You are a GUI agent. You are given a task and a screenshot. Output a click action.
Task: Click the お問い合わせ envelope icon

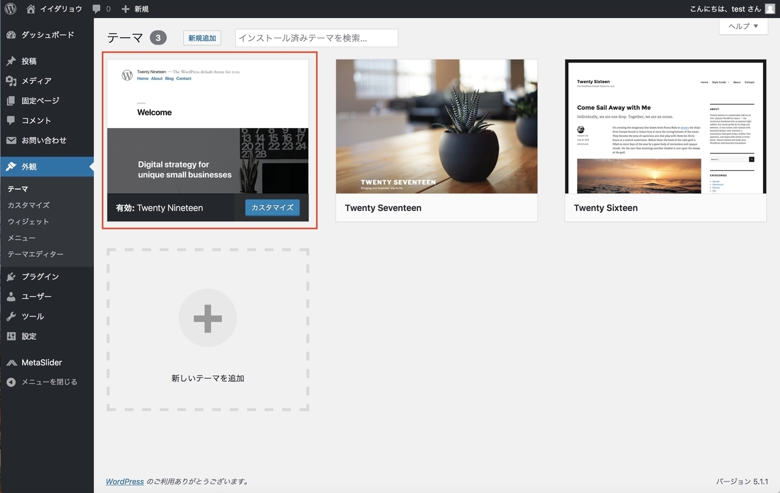coord(11,140)
